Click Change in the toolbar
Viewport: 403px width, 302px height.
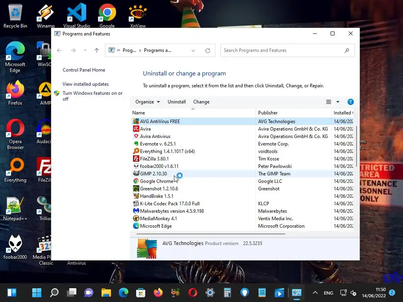[x=201, y=102]
